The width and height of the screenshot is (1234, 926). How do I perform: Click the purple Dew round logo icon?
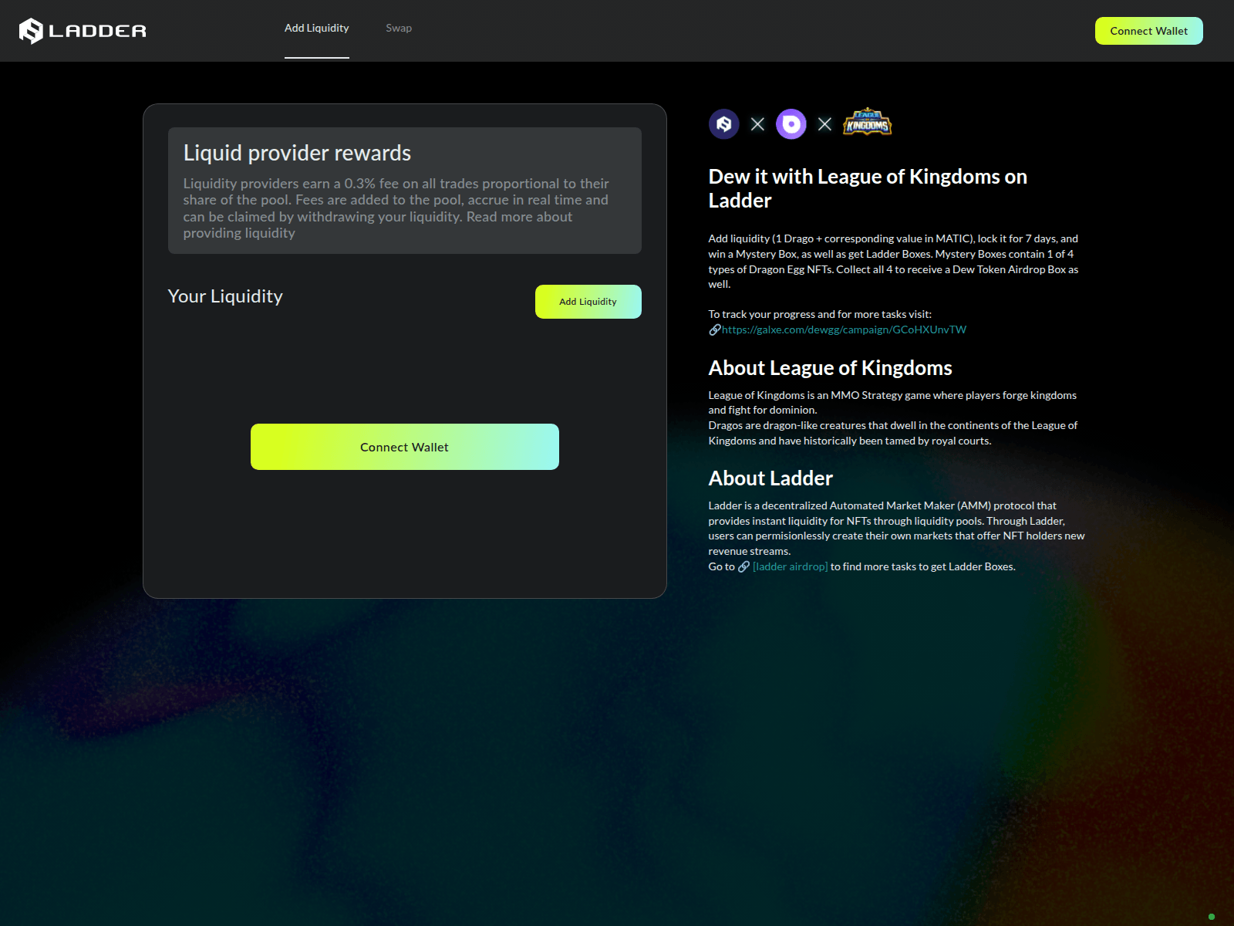[791, 124]
